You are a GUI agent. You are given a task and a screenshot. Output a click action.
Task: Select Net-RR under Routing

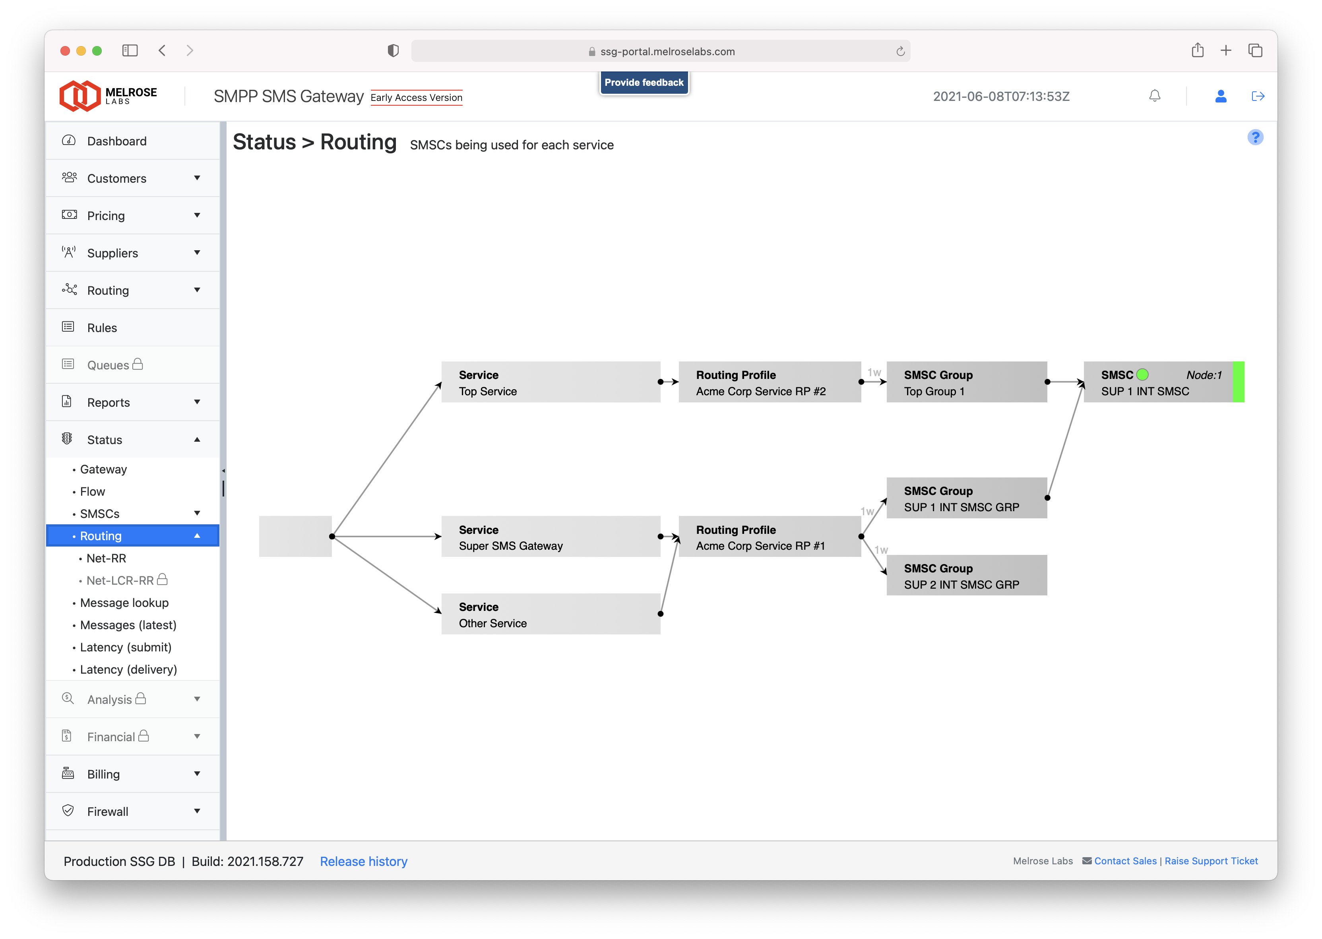pyautogui.click(x=106, y=558)
